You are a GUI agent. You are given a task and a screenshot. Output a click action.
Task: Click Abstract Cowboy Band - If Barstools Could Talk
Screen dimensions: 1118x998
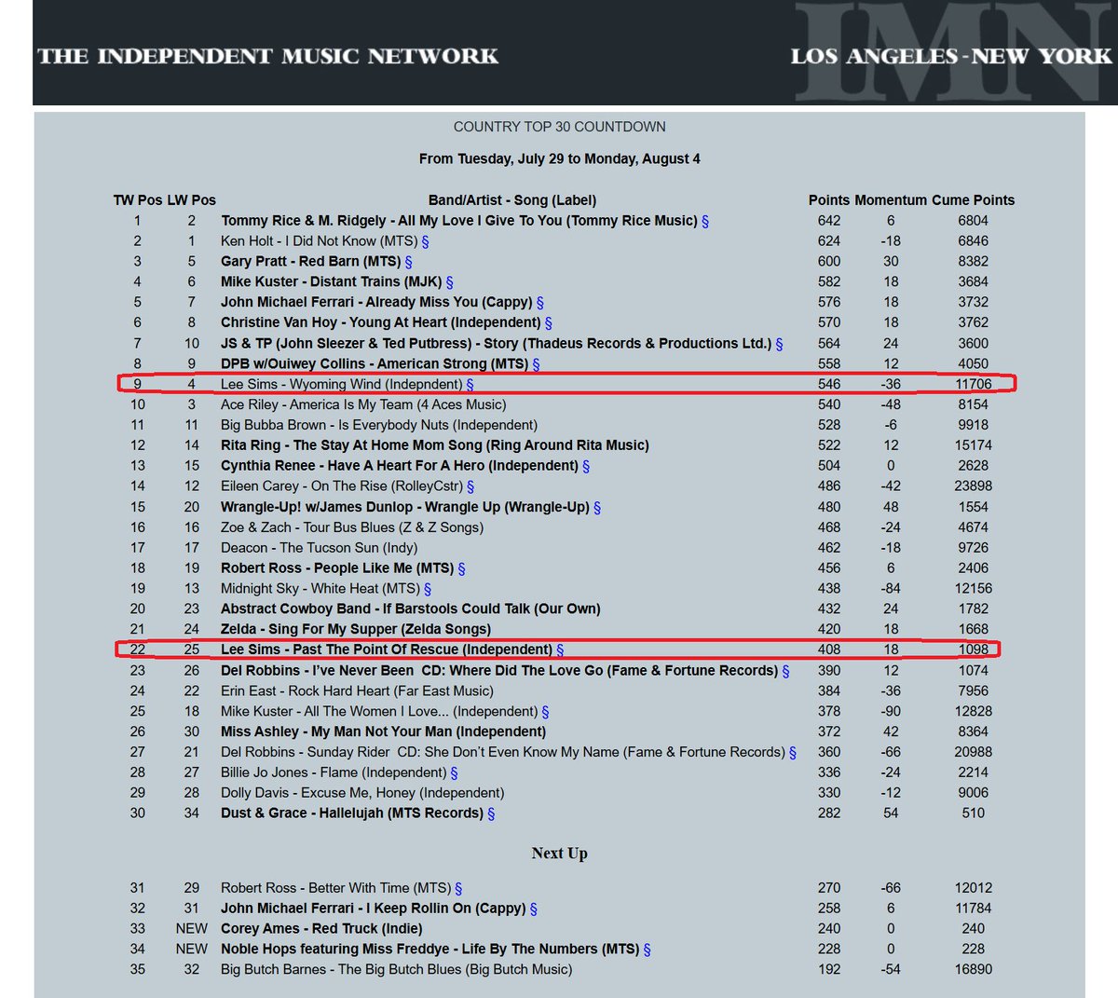(411, 609)
